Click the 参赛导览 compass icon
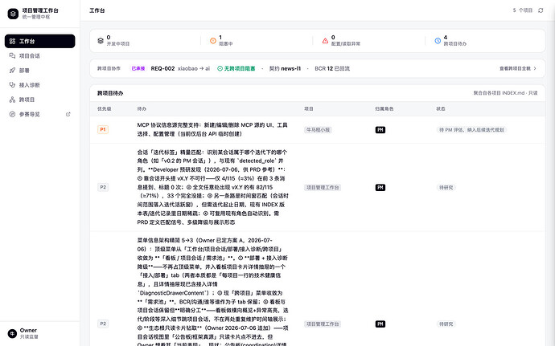555x346 pixels. pyautogui.click(x=12, y=114)
